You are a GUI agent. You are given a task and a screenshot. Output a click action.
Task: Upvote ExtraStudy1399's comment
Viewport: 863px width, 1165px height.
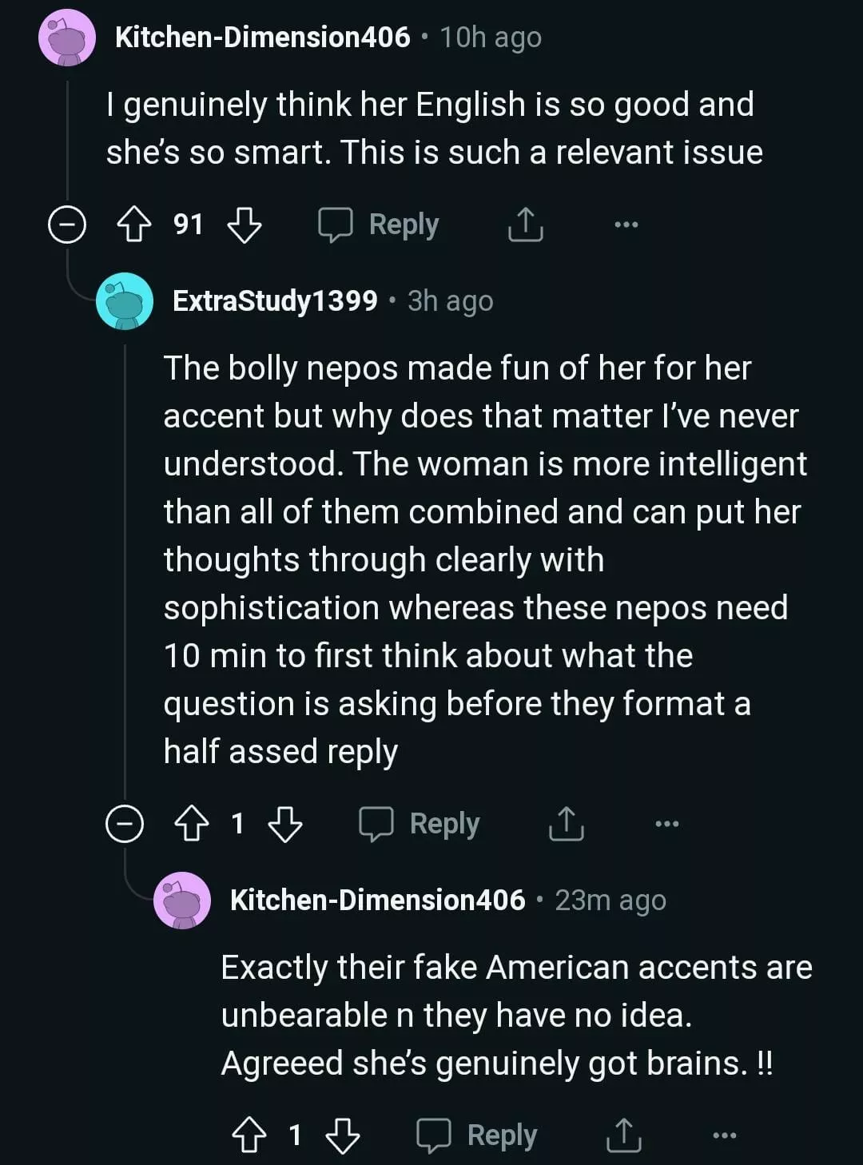tap(191, 824)
